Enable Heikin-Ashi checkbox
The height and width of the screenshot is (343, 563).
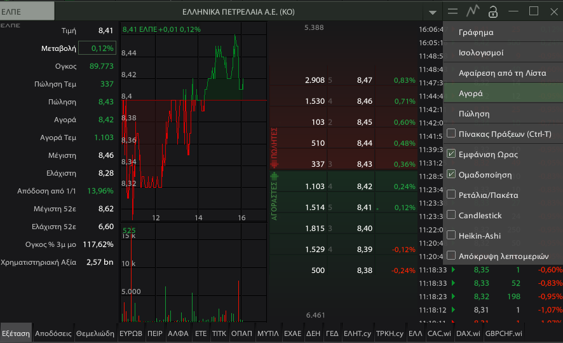(451, 235)
